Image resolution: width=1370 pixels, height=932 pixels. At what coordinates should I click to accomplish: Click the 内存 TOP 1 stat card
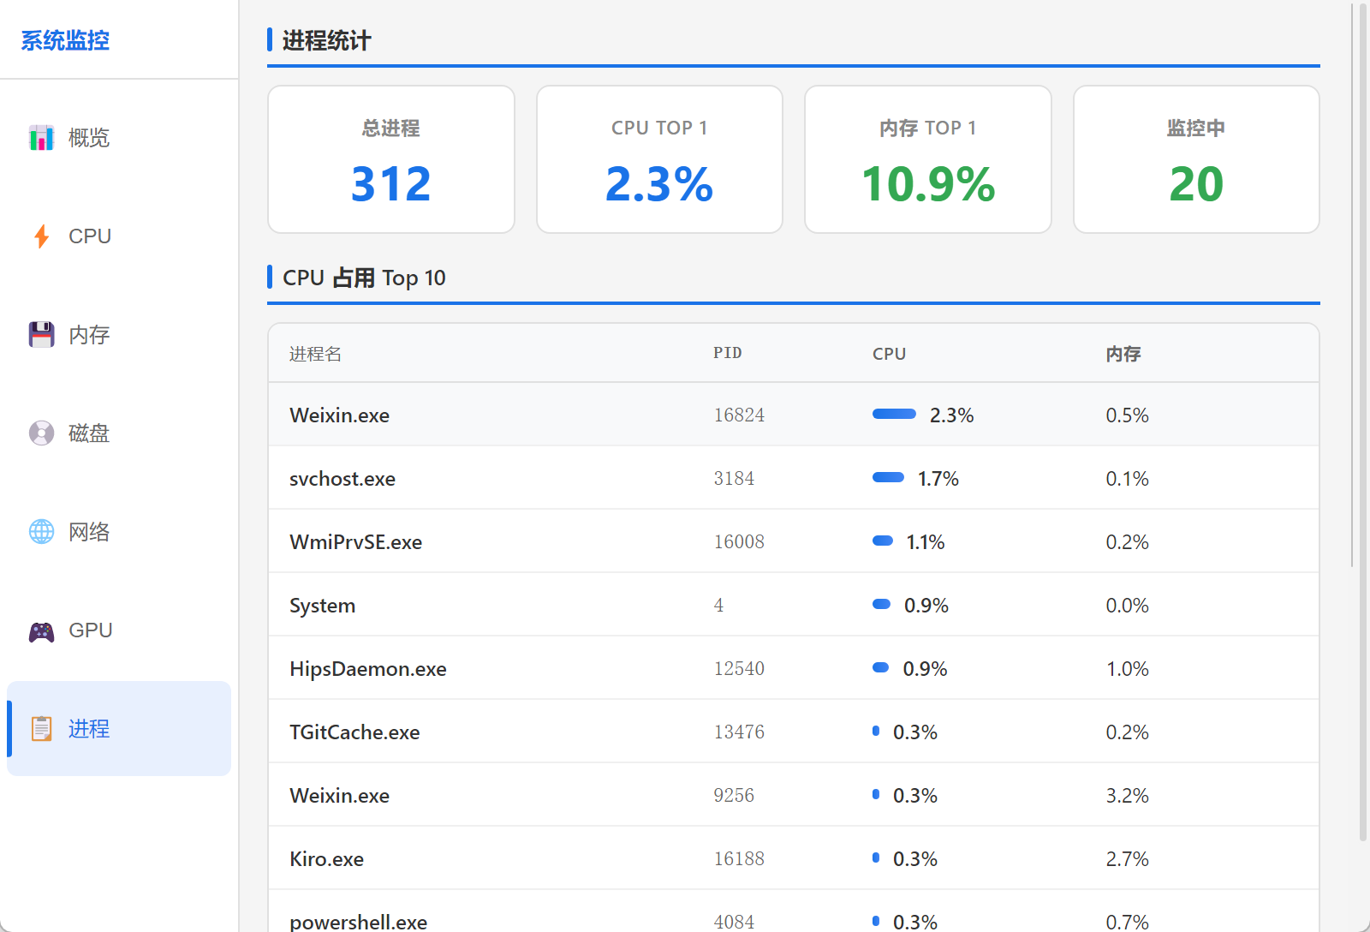click(927, 159)
